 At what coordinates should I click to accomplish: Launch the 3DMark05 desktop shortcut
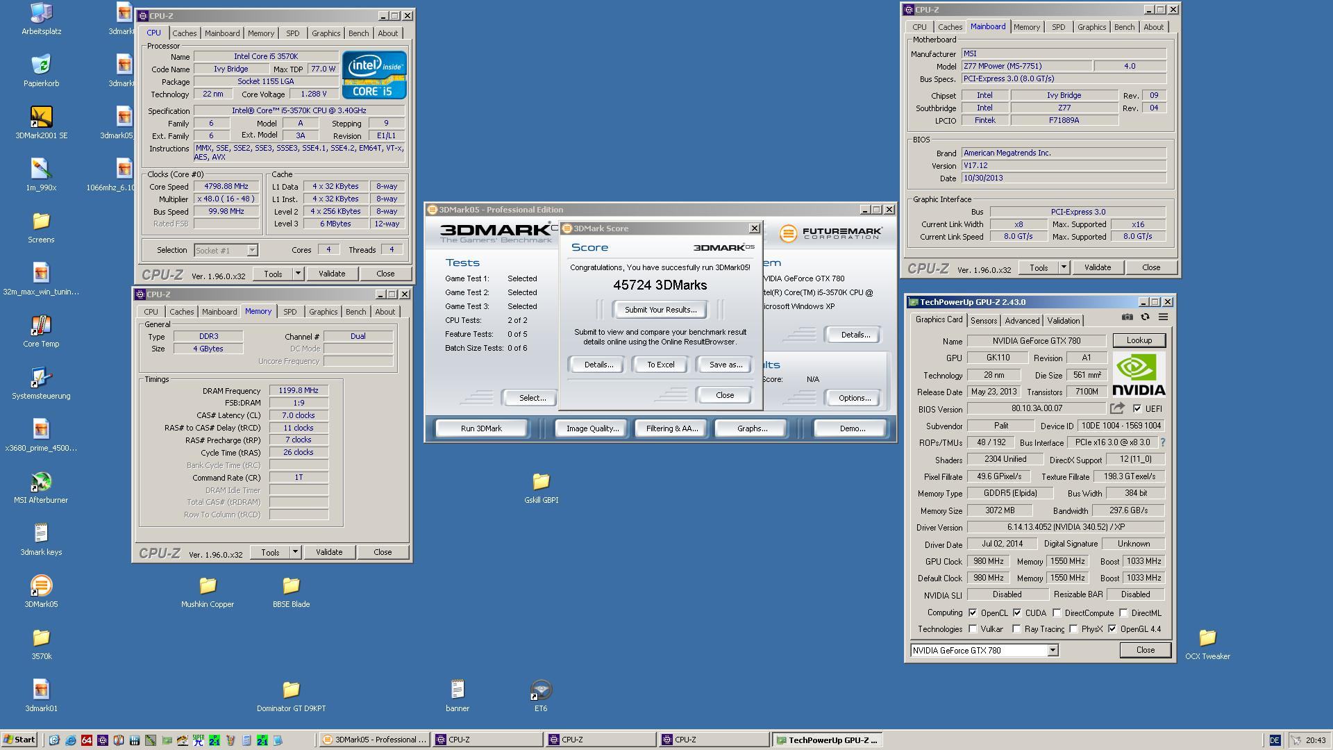(41, 591)
